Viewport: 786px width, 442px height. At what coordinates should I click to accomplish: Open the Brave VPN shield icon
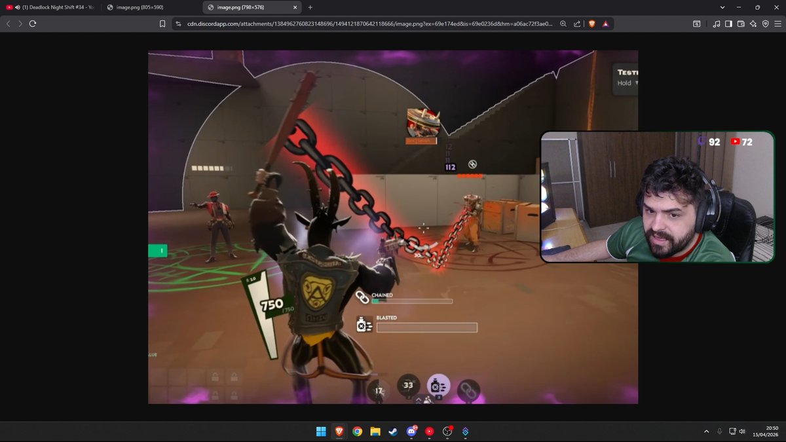tap(765, 24)
